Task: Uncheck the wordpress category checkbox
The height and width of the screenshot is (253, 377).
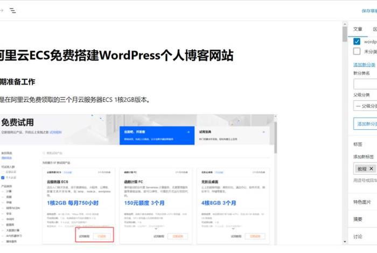Action: (x=357, y=41)
